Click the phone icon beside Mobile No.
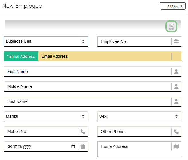188x160 pixels. [x=83, y=132]
